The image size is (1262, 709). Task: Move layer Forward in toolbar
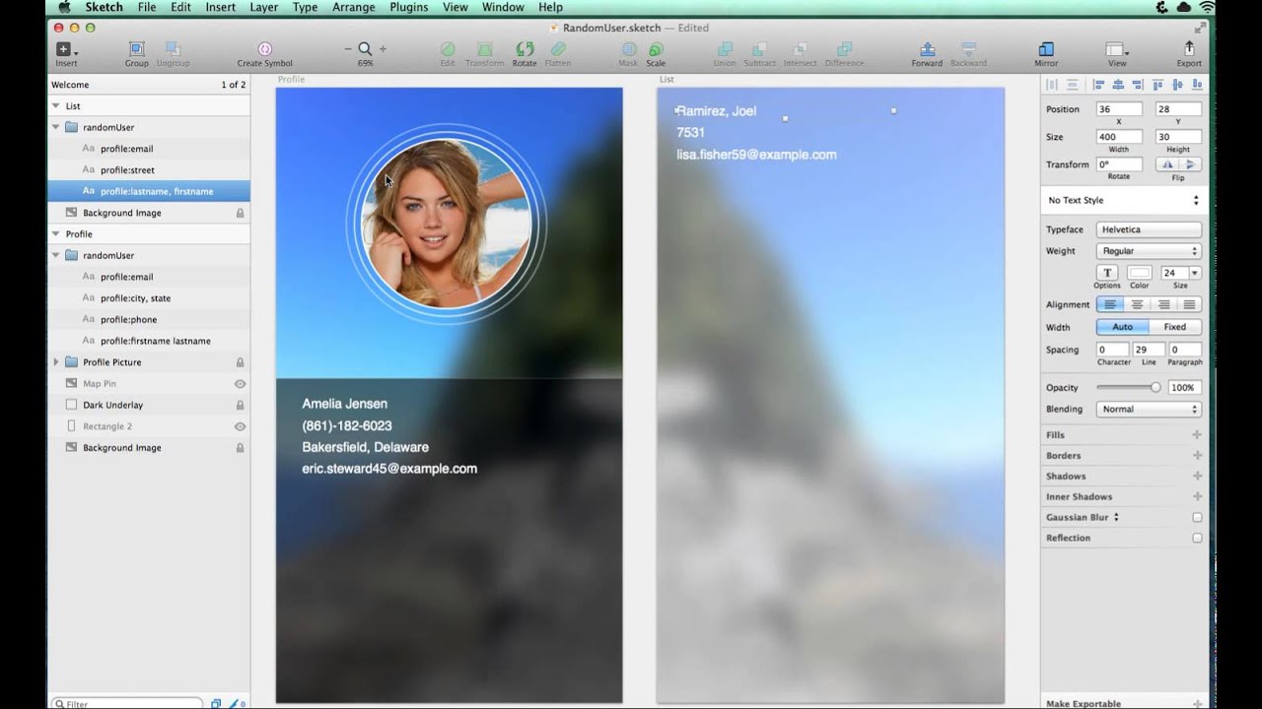(x=927, y=49)
